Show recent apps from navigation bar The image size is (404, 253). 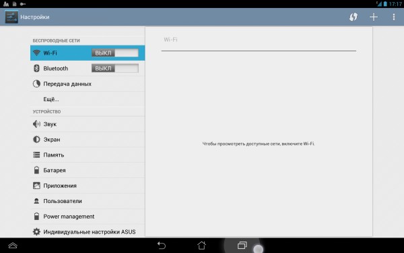coord(242,246)
